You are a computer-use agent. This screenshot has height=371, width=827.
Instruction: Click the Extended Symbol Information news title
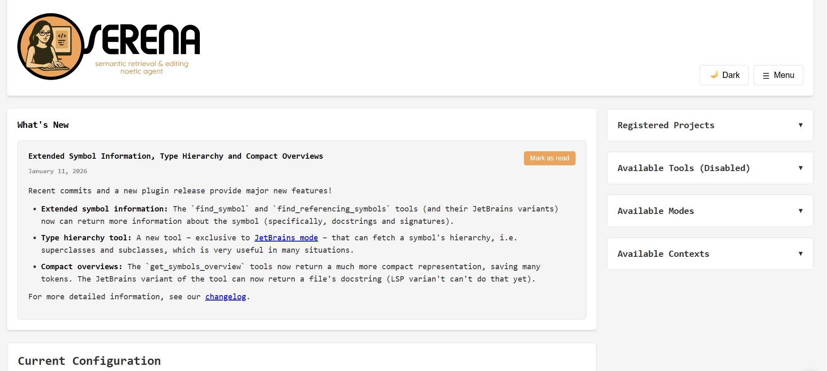point(175,156)
